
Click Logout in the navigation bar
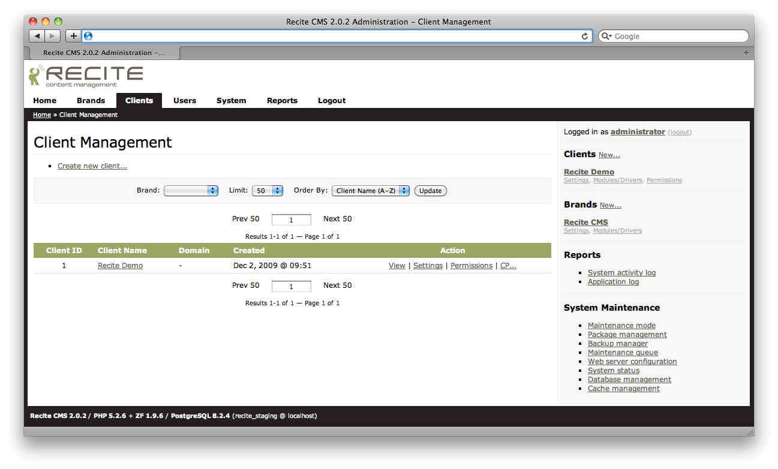(332, 100)
